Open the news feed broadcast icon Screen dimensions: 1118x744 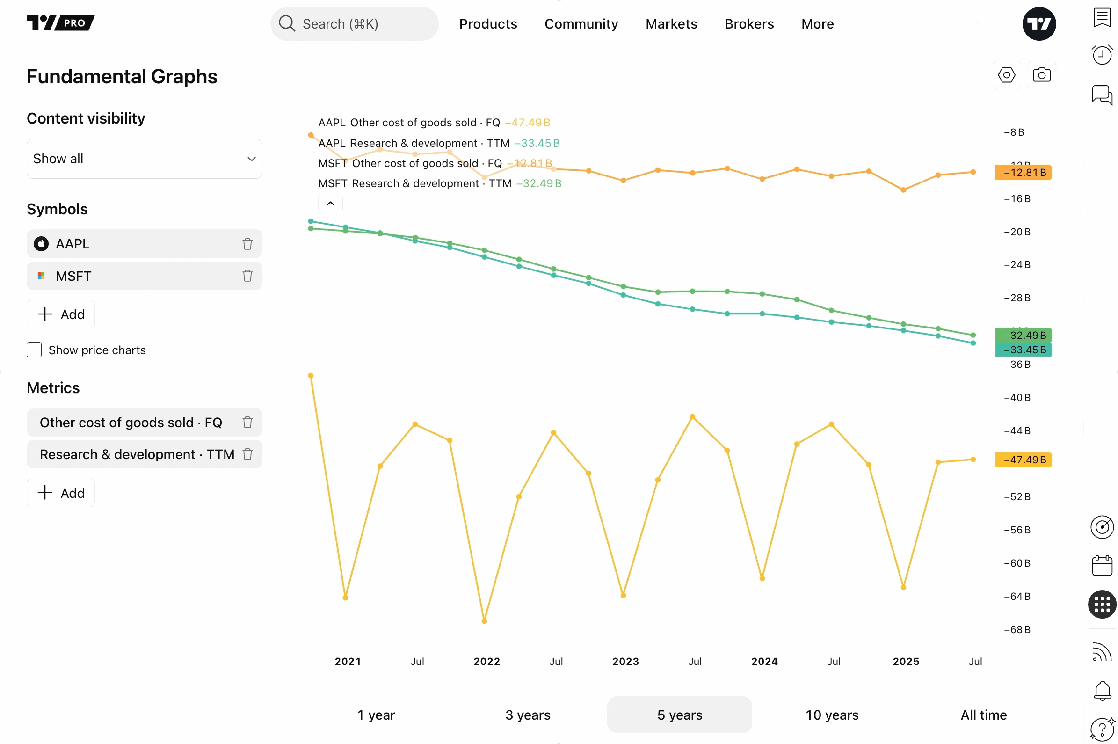(x=1102, y=652)
